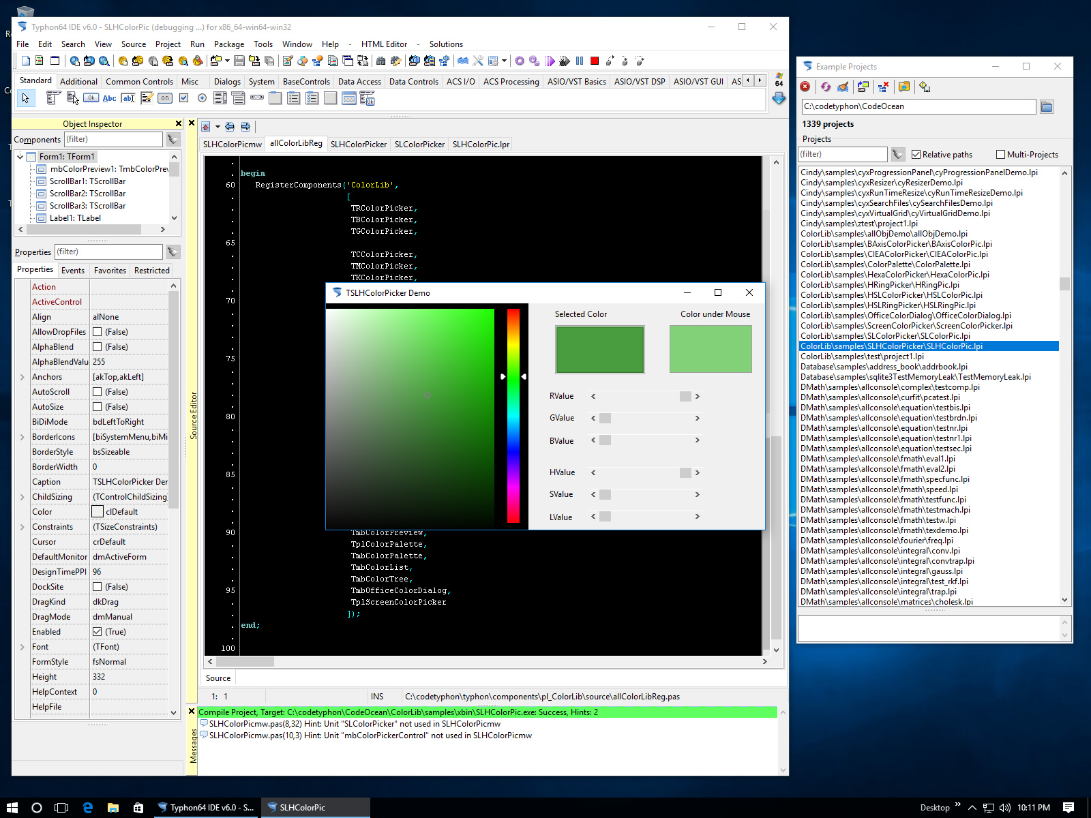Click the clear filter icon beside Properties filter

[x=173, y=252]
